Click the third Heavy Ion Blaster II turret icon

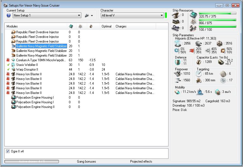[x=13, y=83]
